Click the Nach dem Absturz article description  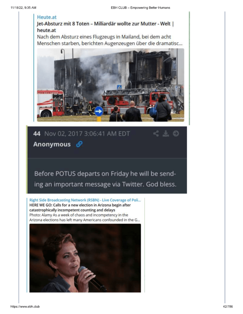tap(110, 40)
